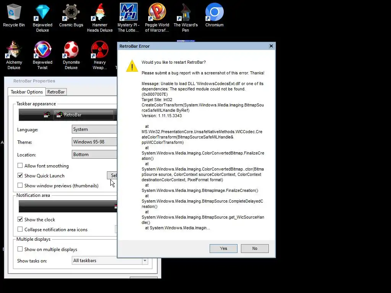The height and width of the screenshot is (293, 391).
Task: Click the yellow warning icon in error dialog
Action: [132, 66]
